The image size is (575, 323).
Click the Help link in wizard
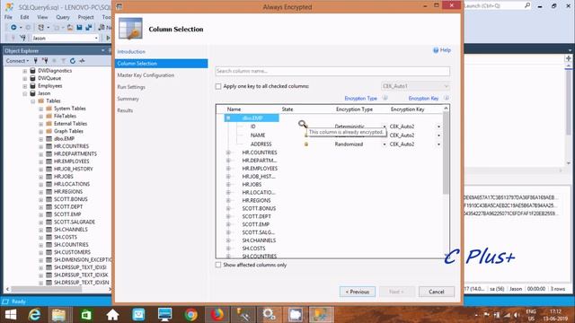tap(446, 50)
